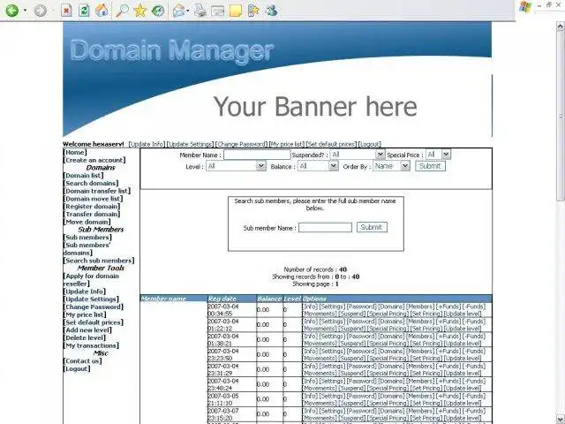Image resolution: width=565 pixels, height=424 pixels.
Task: Click the page scrollbar up arrow
Action: 561,26
